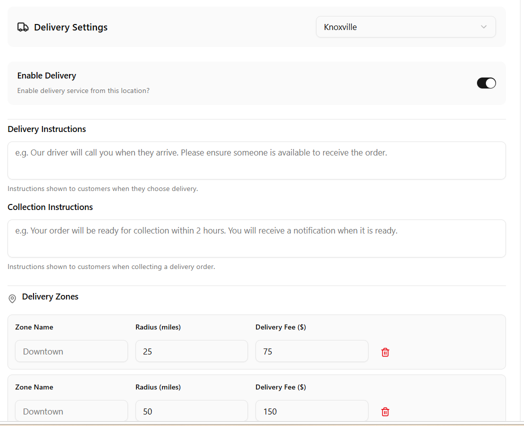Viewport: 524px width, 426px height.
Task: Click the chevron arrow in location selector
Action: (483, 26)
